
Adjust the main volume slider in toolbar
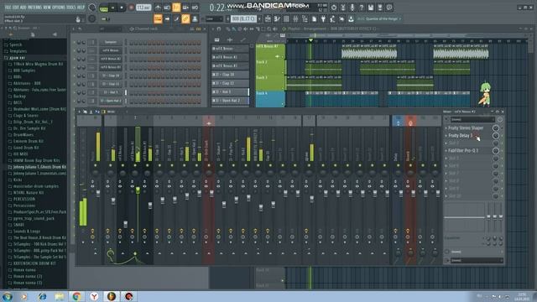(106, 19)
